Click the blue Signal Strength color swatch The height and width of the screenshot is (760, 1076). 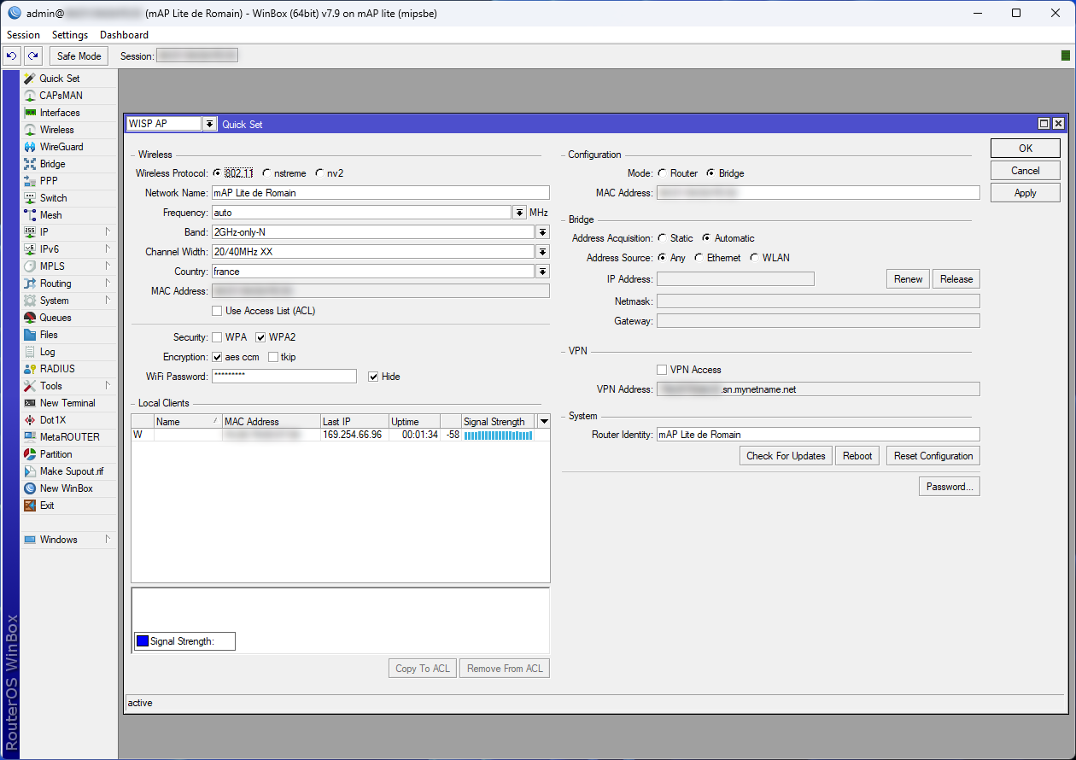pyautogui.click(x=143, y=641)
